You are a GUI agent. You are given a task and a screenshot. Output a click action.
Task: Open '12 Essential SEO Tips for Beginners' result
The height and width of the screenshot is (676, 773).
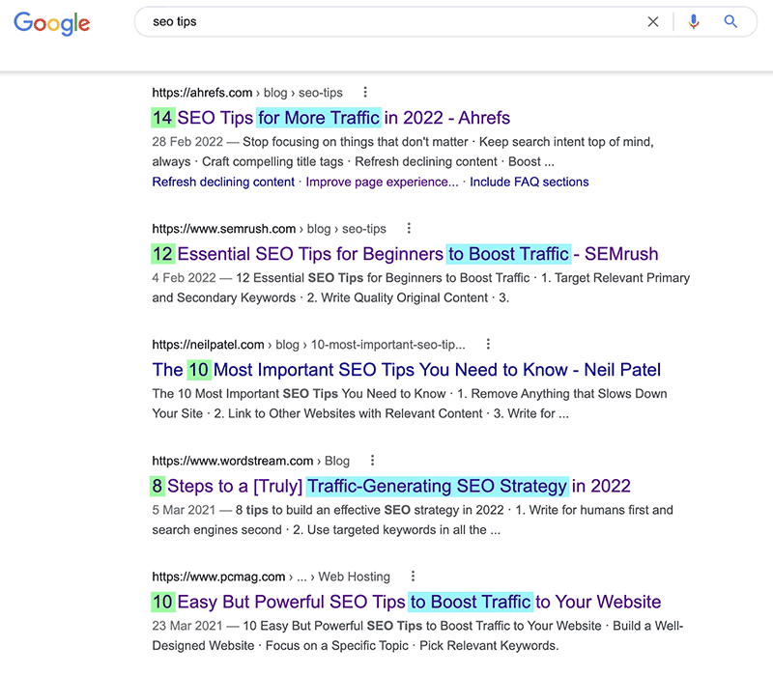pos(405,254)
